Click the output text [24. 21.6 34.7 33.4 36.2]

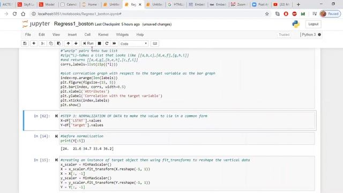(87, 149)
